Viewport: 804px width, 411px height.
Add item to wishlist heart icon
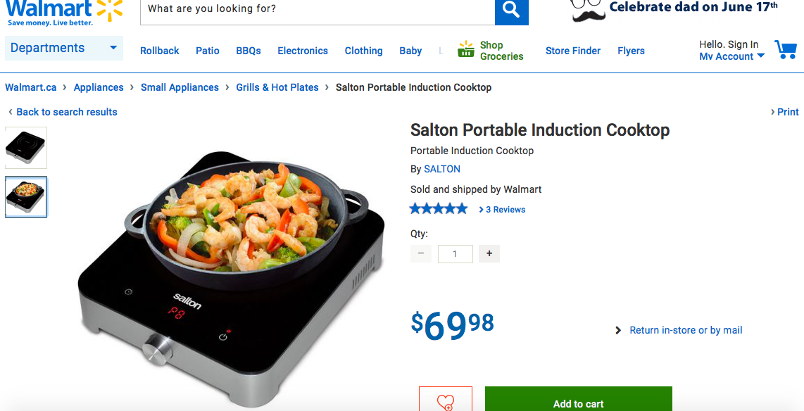click(446, 400)
